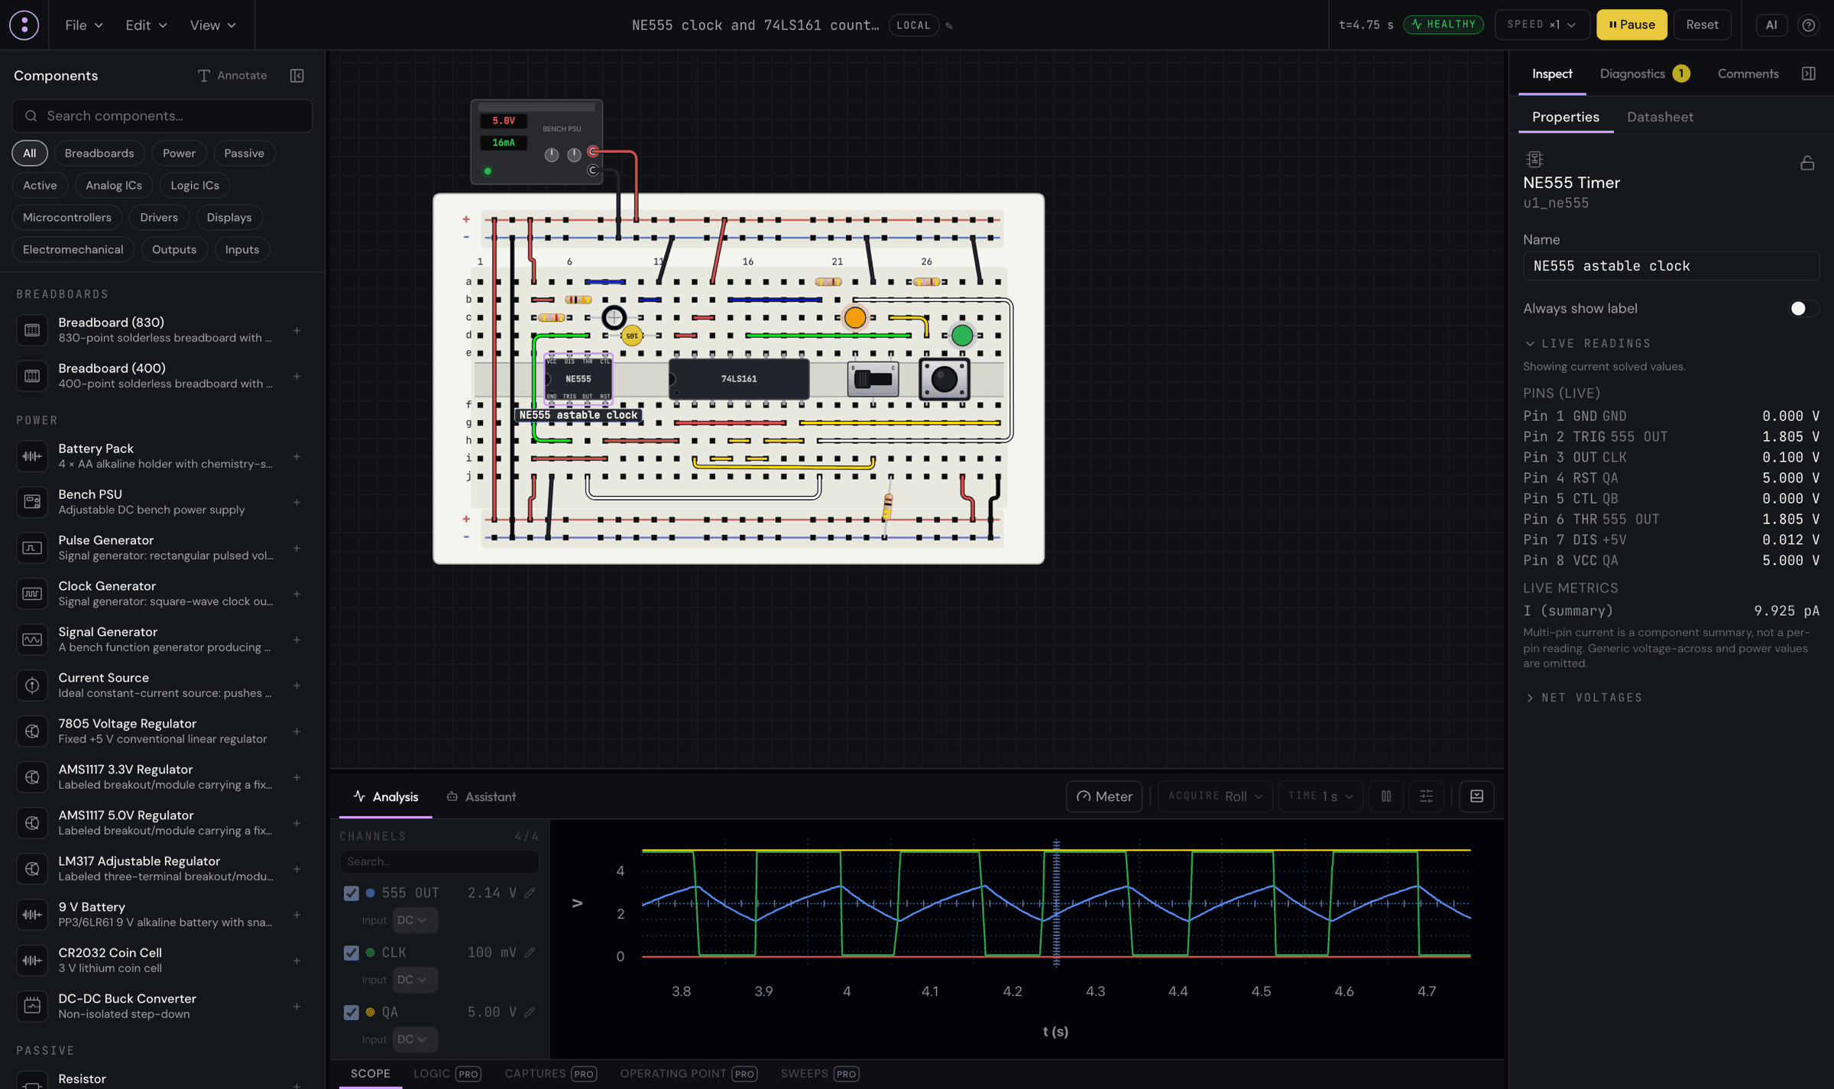Click the LOCAL badge button

(x=913, y=25)
